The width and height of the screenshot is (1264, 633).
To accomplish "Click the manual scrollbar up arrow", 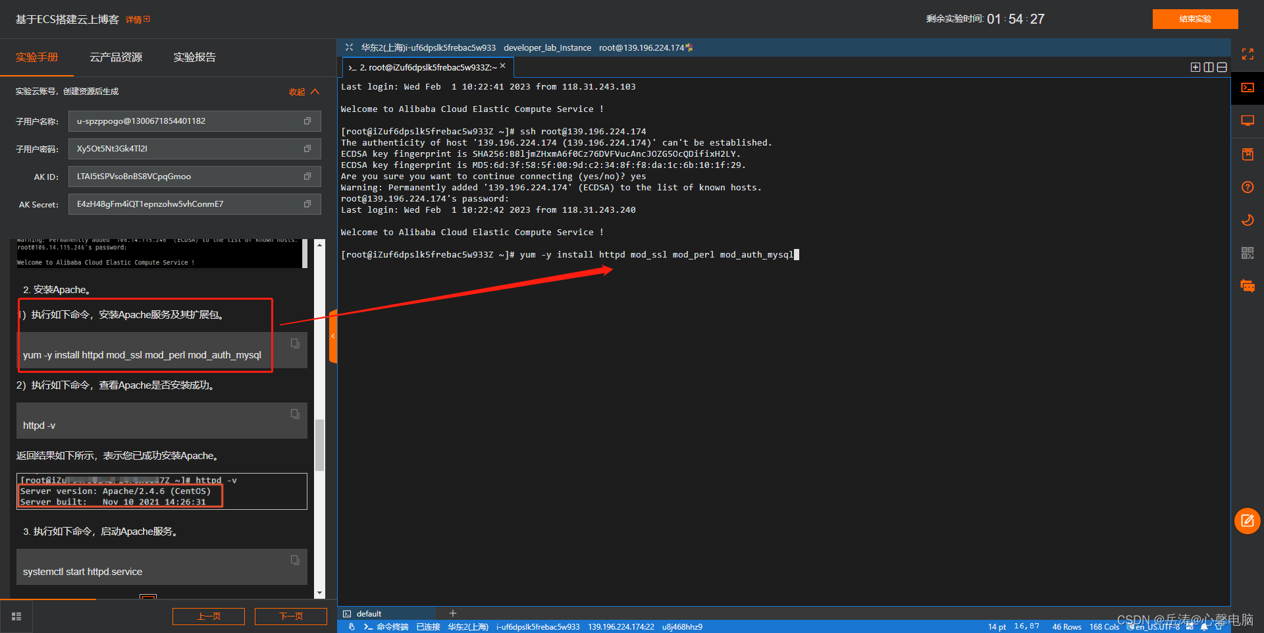I will click(320, 244).
